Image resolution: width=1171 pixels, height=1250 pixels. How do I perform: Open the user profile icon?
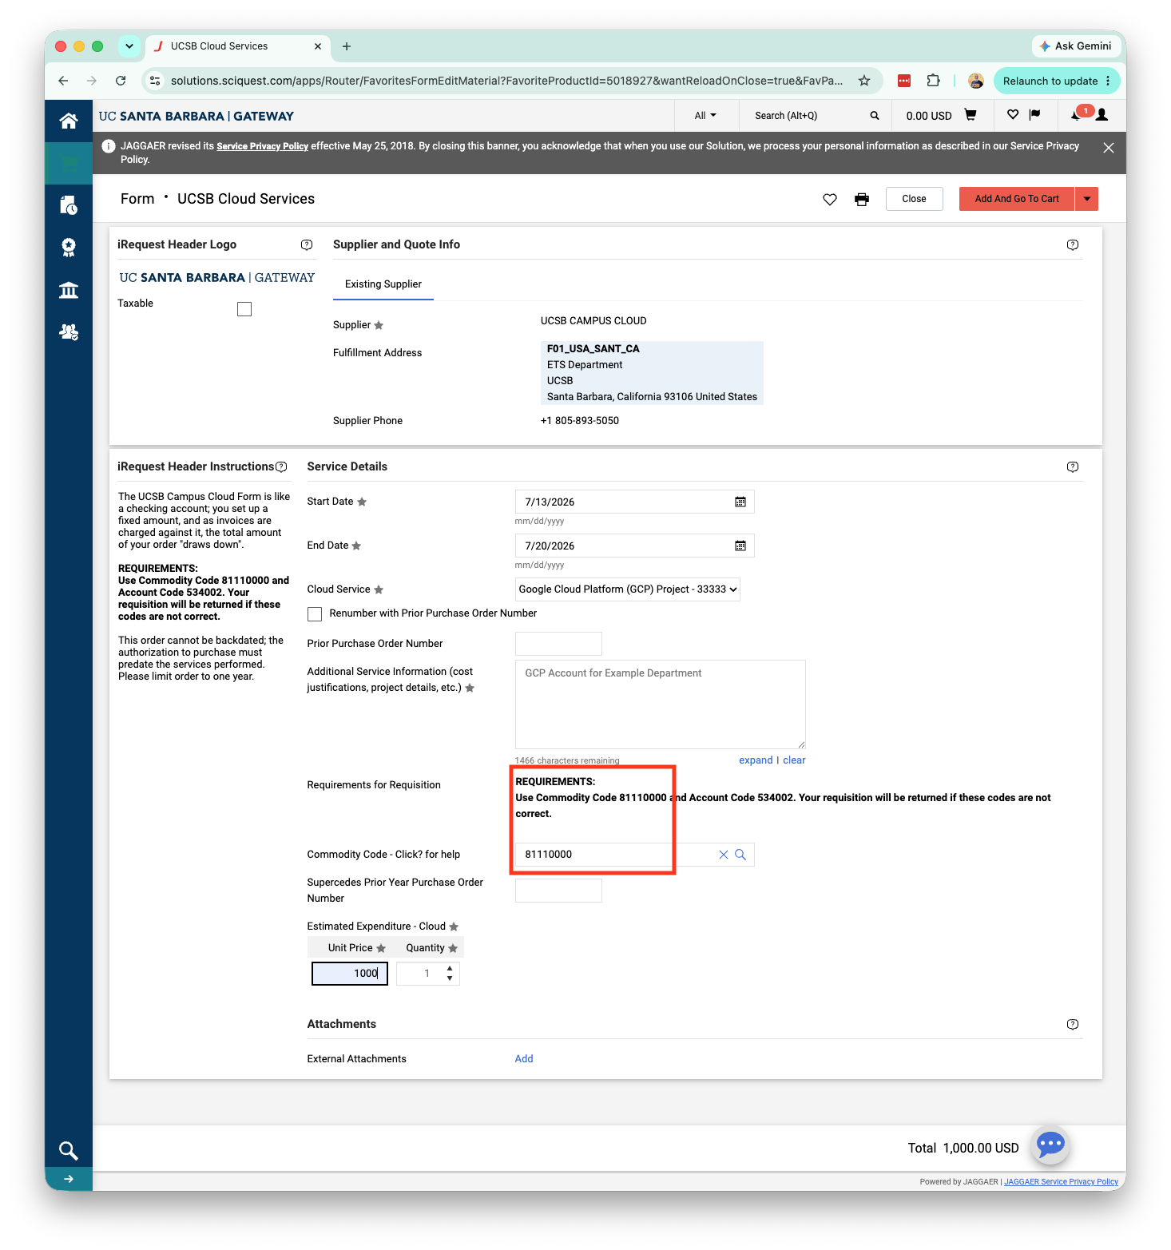pos(1102,115)
